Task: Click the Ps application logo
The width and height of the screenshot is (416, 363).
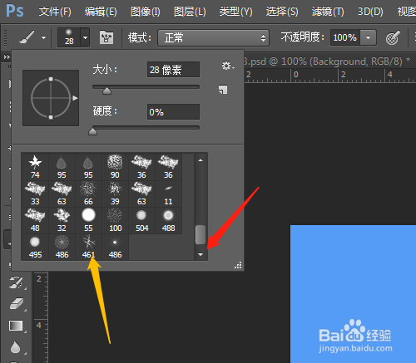Action: click(x=15, y=11)
